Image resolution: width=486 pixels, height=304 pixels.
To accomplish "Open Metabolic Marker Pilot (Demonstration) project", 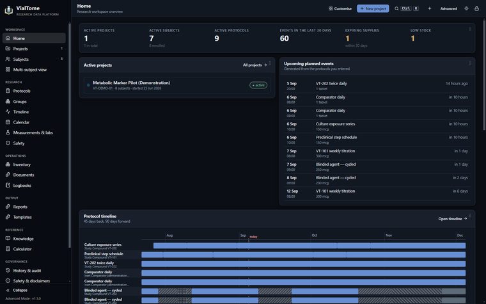I will pos(176,85).
